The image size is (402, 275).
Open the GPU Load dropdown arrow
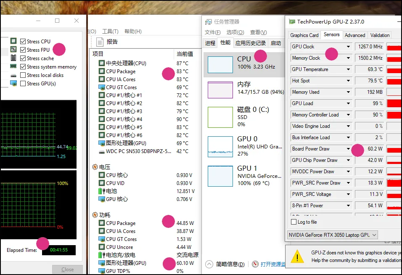click(348, 103)
